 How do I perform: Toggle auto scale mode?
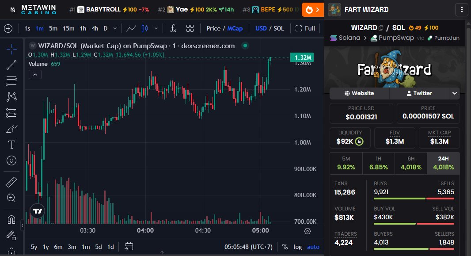point(313,247)
